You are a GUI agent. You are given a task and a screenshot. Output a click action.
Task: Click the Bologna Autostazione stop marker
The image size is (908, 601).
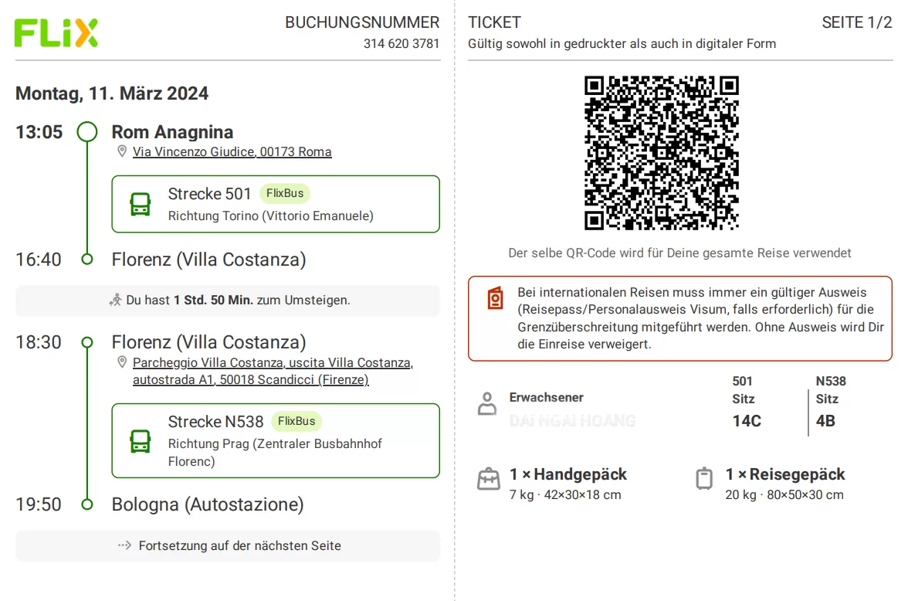pos(87,504)
